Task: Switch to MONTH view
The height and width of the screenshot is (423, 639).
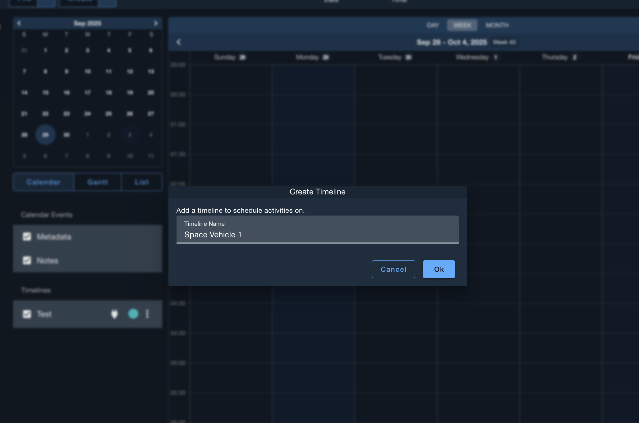Action: click(497, 25)
